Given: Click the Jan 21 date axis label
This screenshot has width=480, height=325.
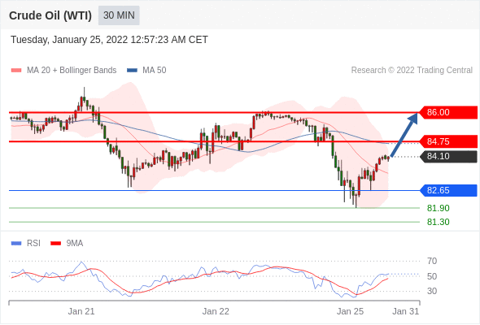Looking at the screenshot, I should pos(81,311).
